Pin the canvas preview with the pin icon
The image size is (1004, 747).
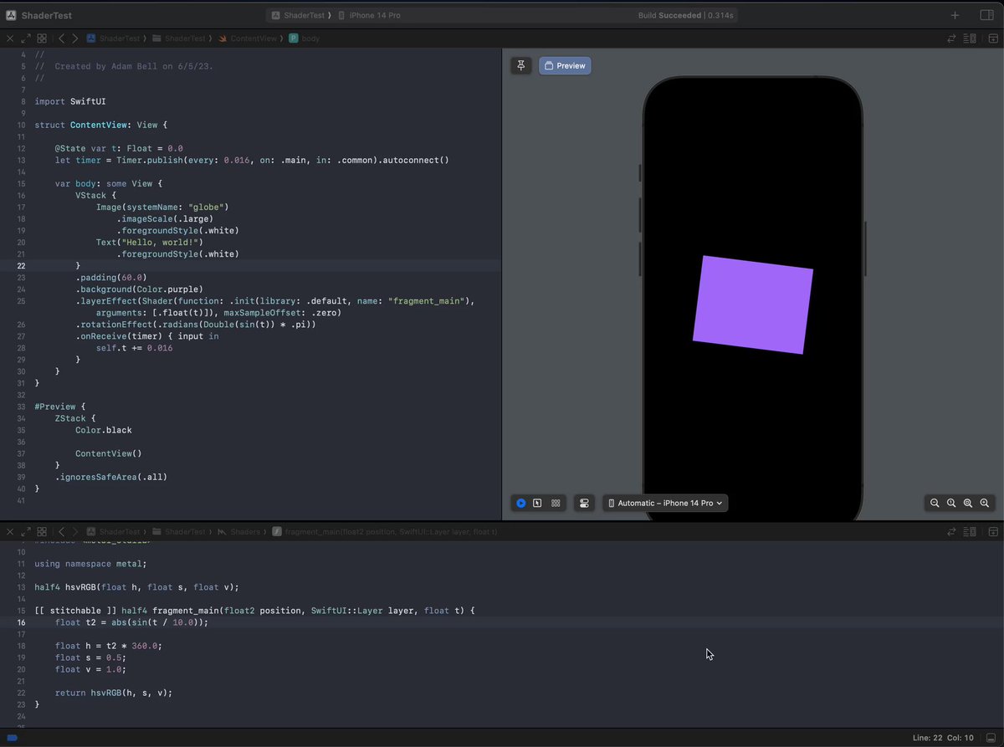pyautogui.click(x=521, y=65)
